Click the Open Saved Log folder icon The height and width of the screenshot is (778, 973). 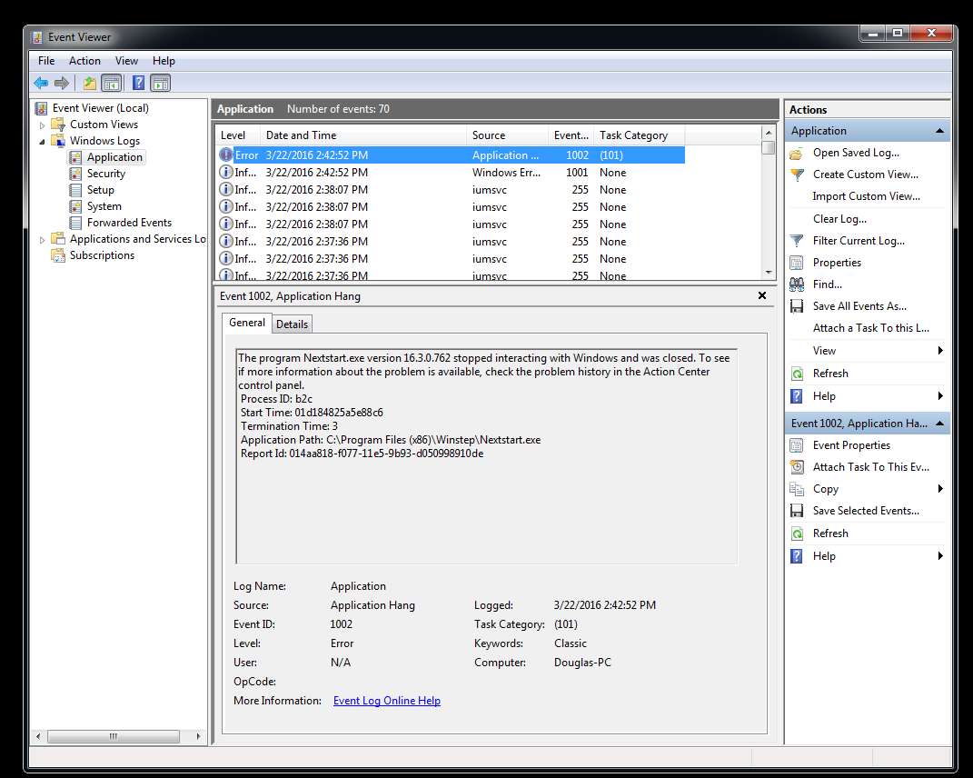pyautogui.click(x=797, y=153)
